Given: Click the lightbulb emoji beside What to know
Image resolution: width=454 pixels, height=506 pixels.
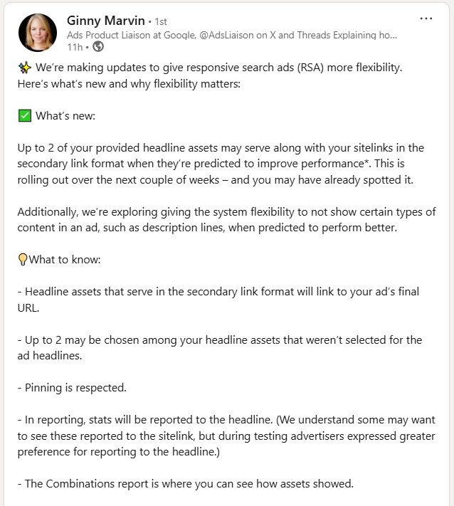Looking at the screenshot, I should pos(23,260).
